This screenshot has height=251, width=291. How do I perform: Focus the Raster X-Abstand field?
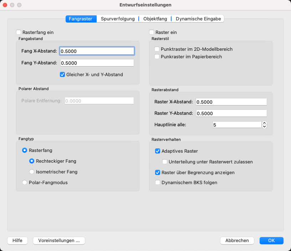[x=231, y=102]
